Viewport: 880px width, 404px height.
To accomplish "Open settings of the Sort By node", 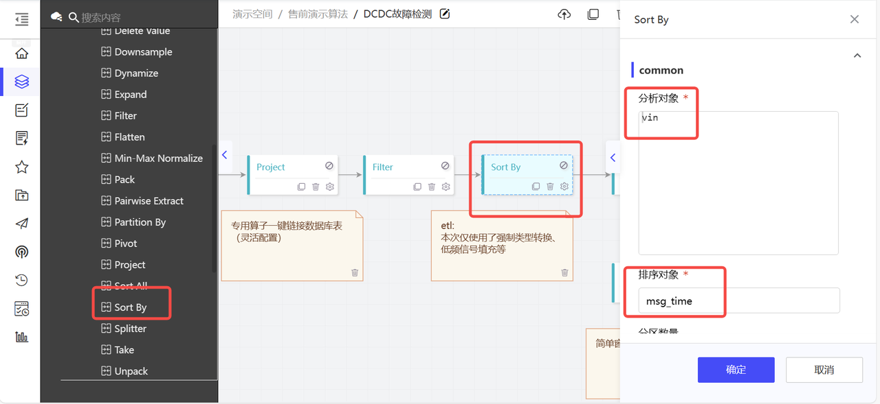I will tap(564, 187).
